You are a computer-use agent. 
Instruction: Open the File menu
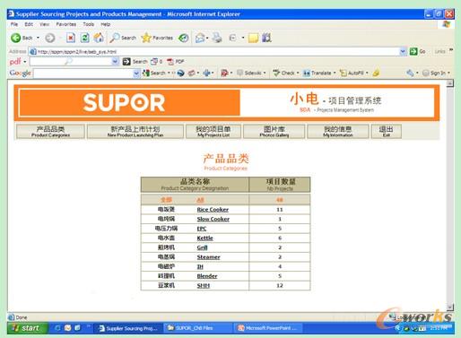coord(14,24)
